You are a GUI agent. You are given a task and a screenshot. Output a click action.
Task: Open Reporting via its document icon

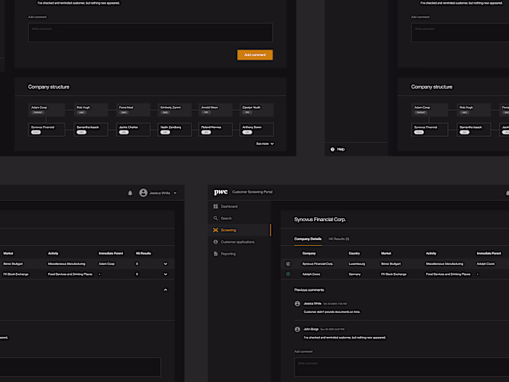[x=215, y=254]
